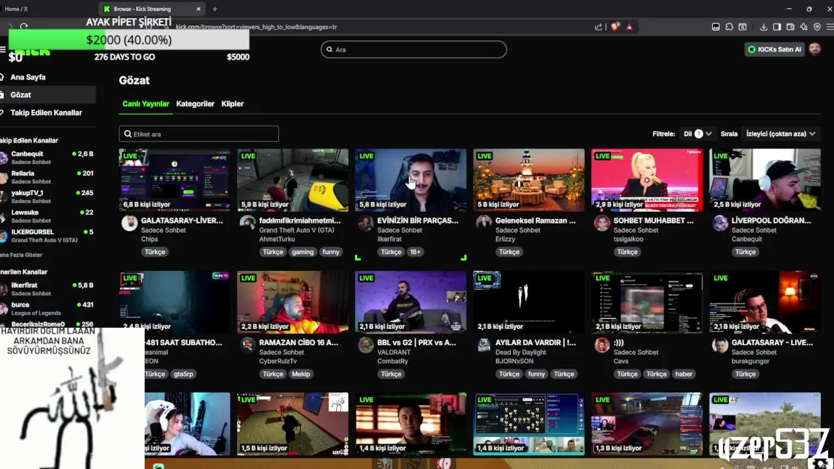Open Canbequit avatar under LİVERPOOL DOĞRAN stream
The image size is (834, 469).
[720, 223]
